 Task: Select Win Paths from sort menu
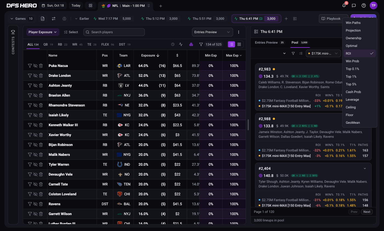360,23
